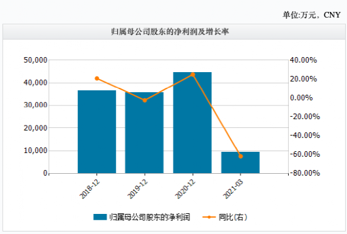Click the 2018-12 x-axis label
This screenshot has height=234, width=347.
(90, 189)
